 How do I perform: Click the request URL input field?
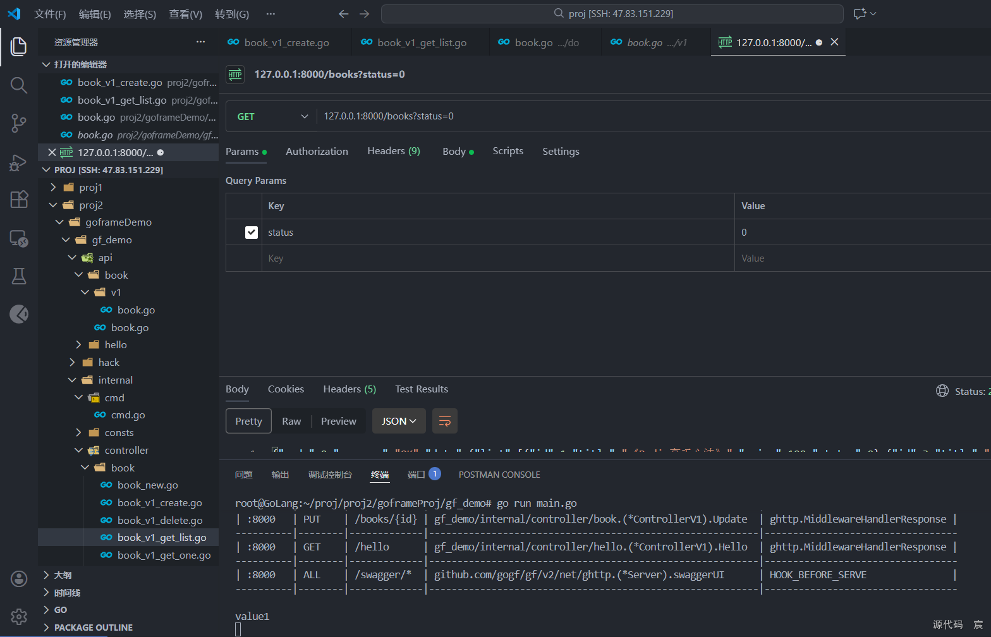(x=654, y=116)
